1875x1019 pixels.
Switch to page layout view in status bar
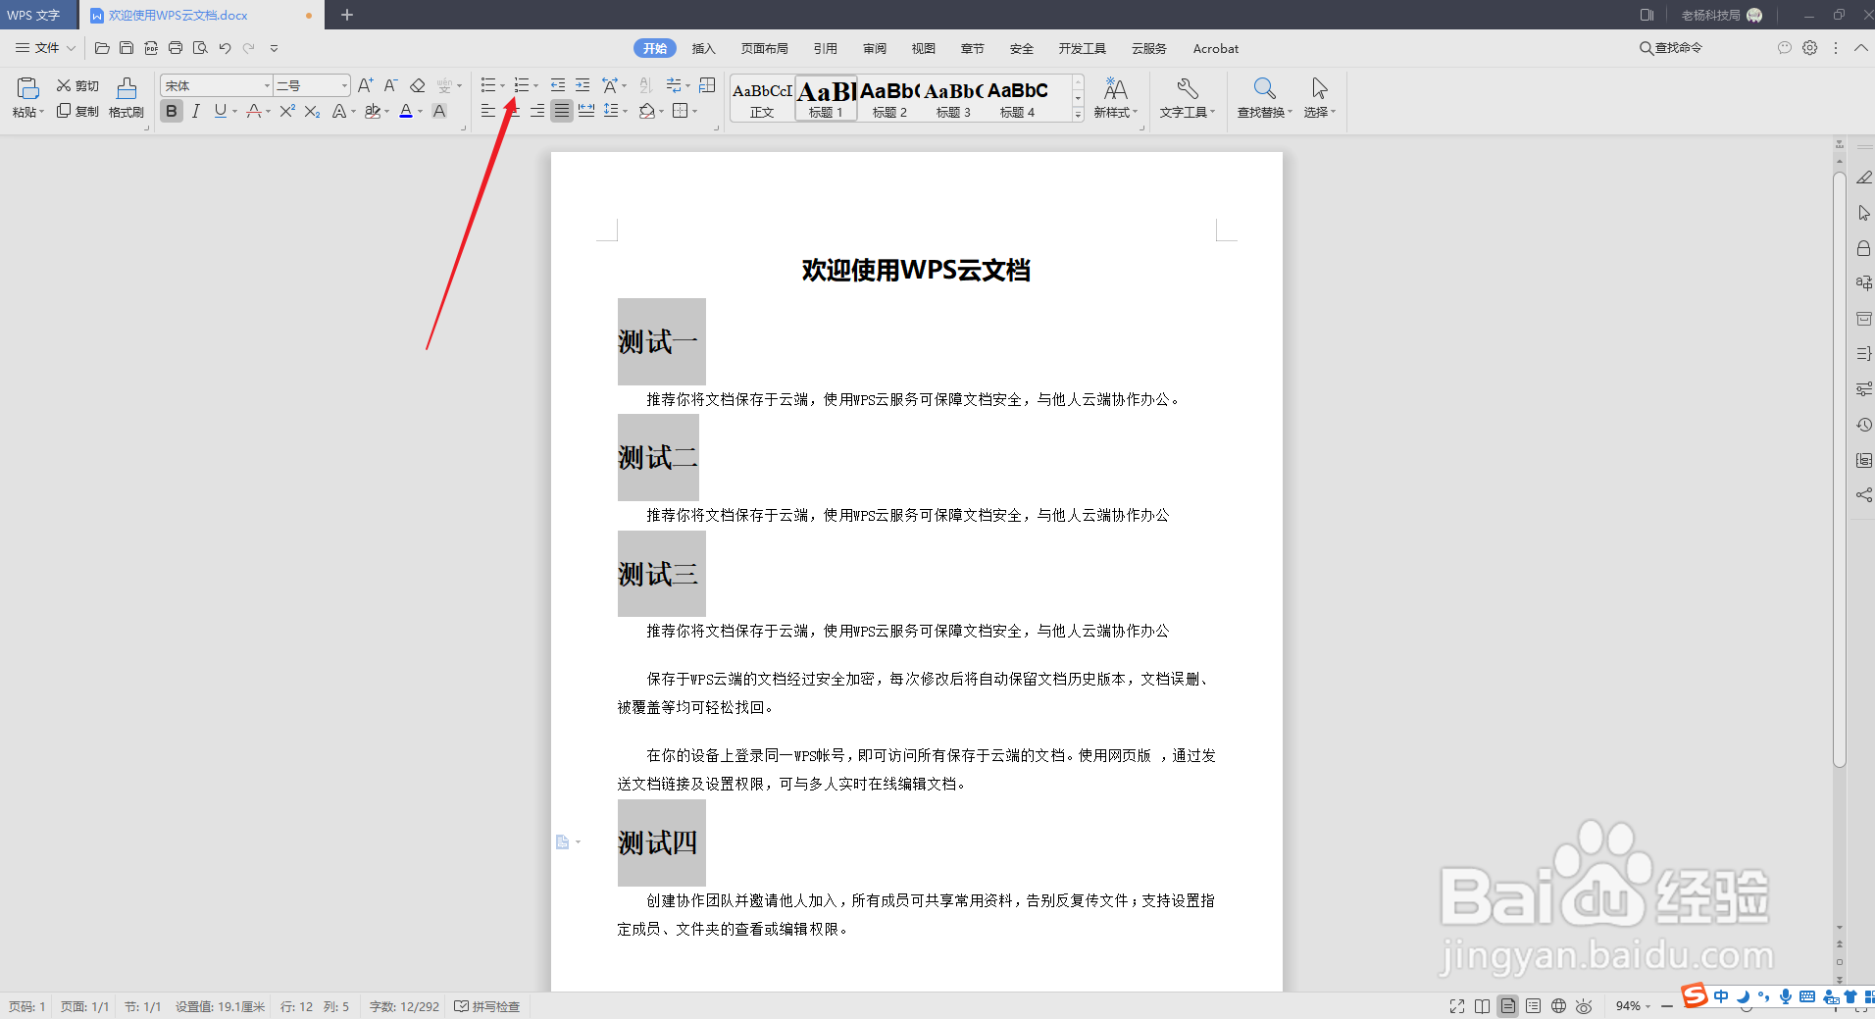click(x=1508, y=1006)
